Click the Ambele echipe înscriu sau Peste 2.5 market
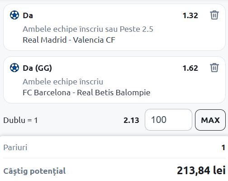The height and width of the screenshot is (181, 228). pos(88,29)
